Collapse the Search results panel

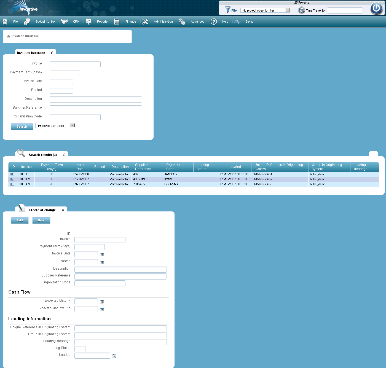pos(64,155)
